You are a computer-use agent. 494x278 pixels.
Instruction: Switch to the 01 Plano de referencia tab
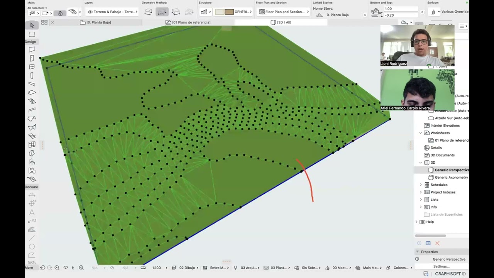point(188,22)
